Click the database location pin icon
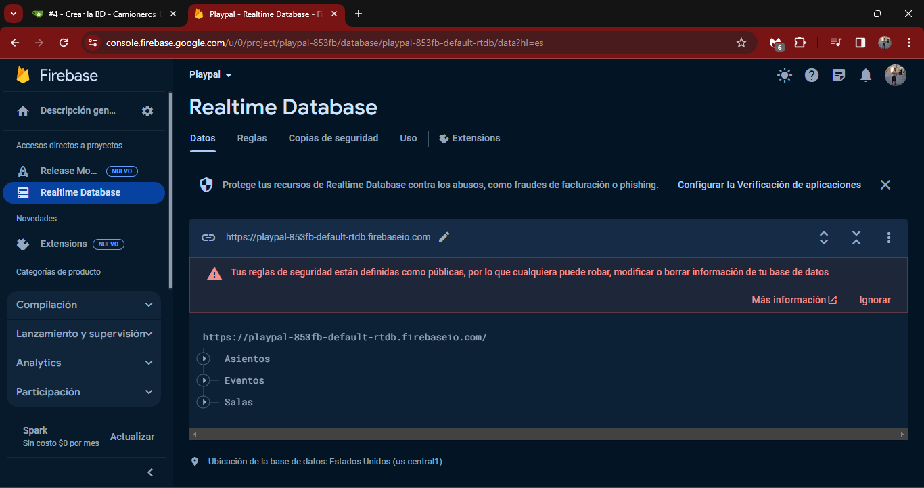 (195, 462)
